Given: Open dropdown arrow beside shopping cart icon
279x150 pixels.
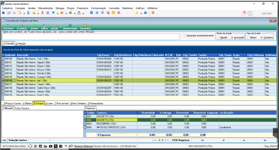Looking at the screenshot, I should click(58, 13).
